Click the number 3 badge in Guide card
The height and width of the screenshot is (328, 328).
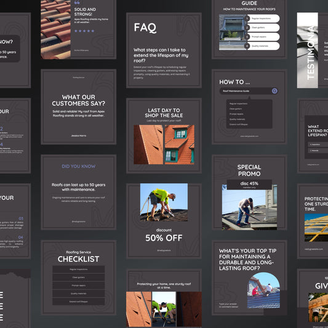click(x=247, y=37)
